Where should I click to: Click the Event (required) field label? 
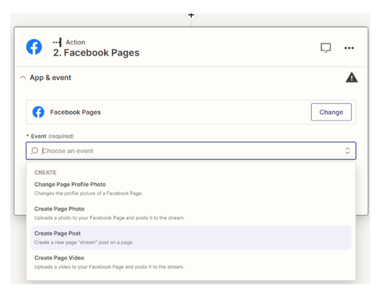click(50, 136)
